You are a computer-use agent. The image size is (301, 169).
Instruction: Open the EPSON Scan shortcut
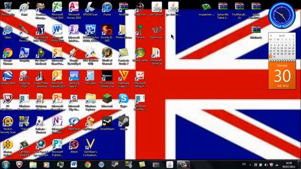tap(90, 9)
